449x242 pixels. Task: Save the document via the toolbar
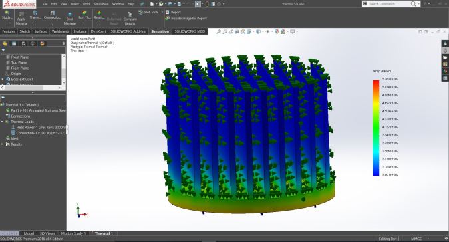tap(170, 4)
